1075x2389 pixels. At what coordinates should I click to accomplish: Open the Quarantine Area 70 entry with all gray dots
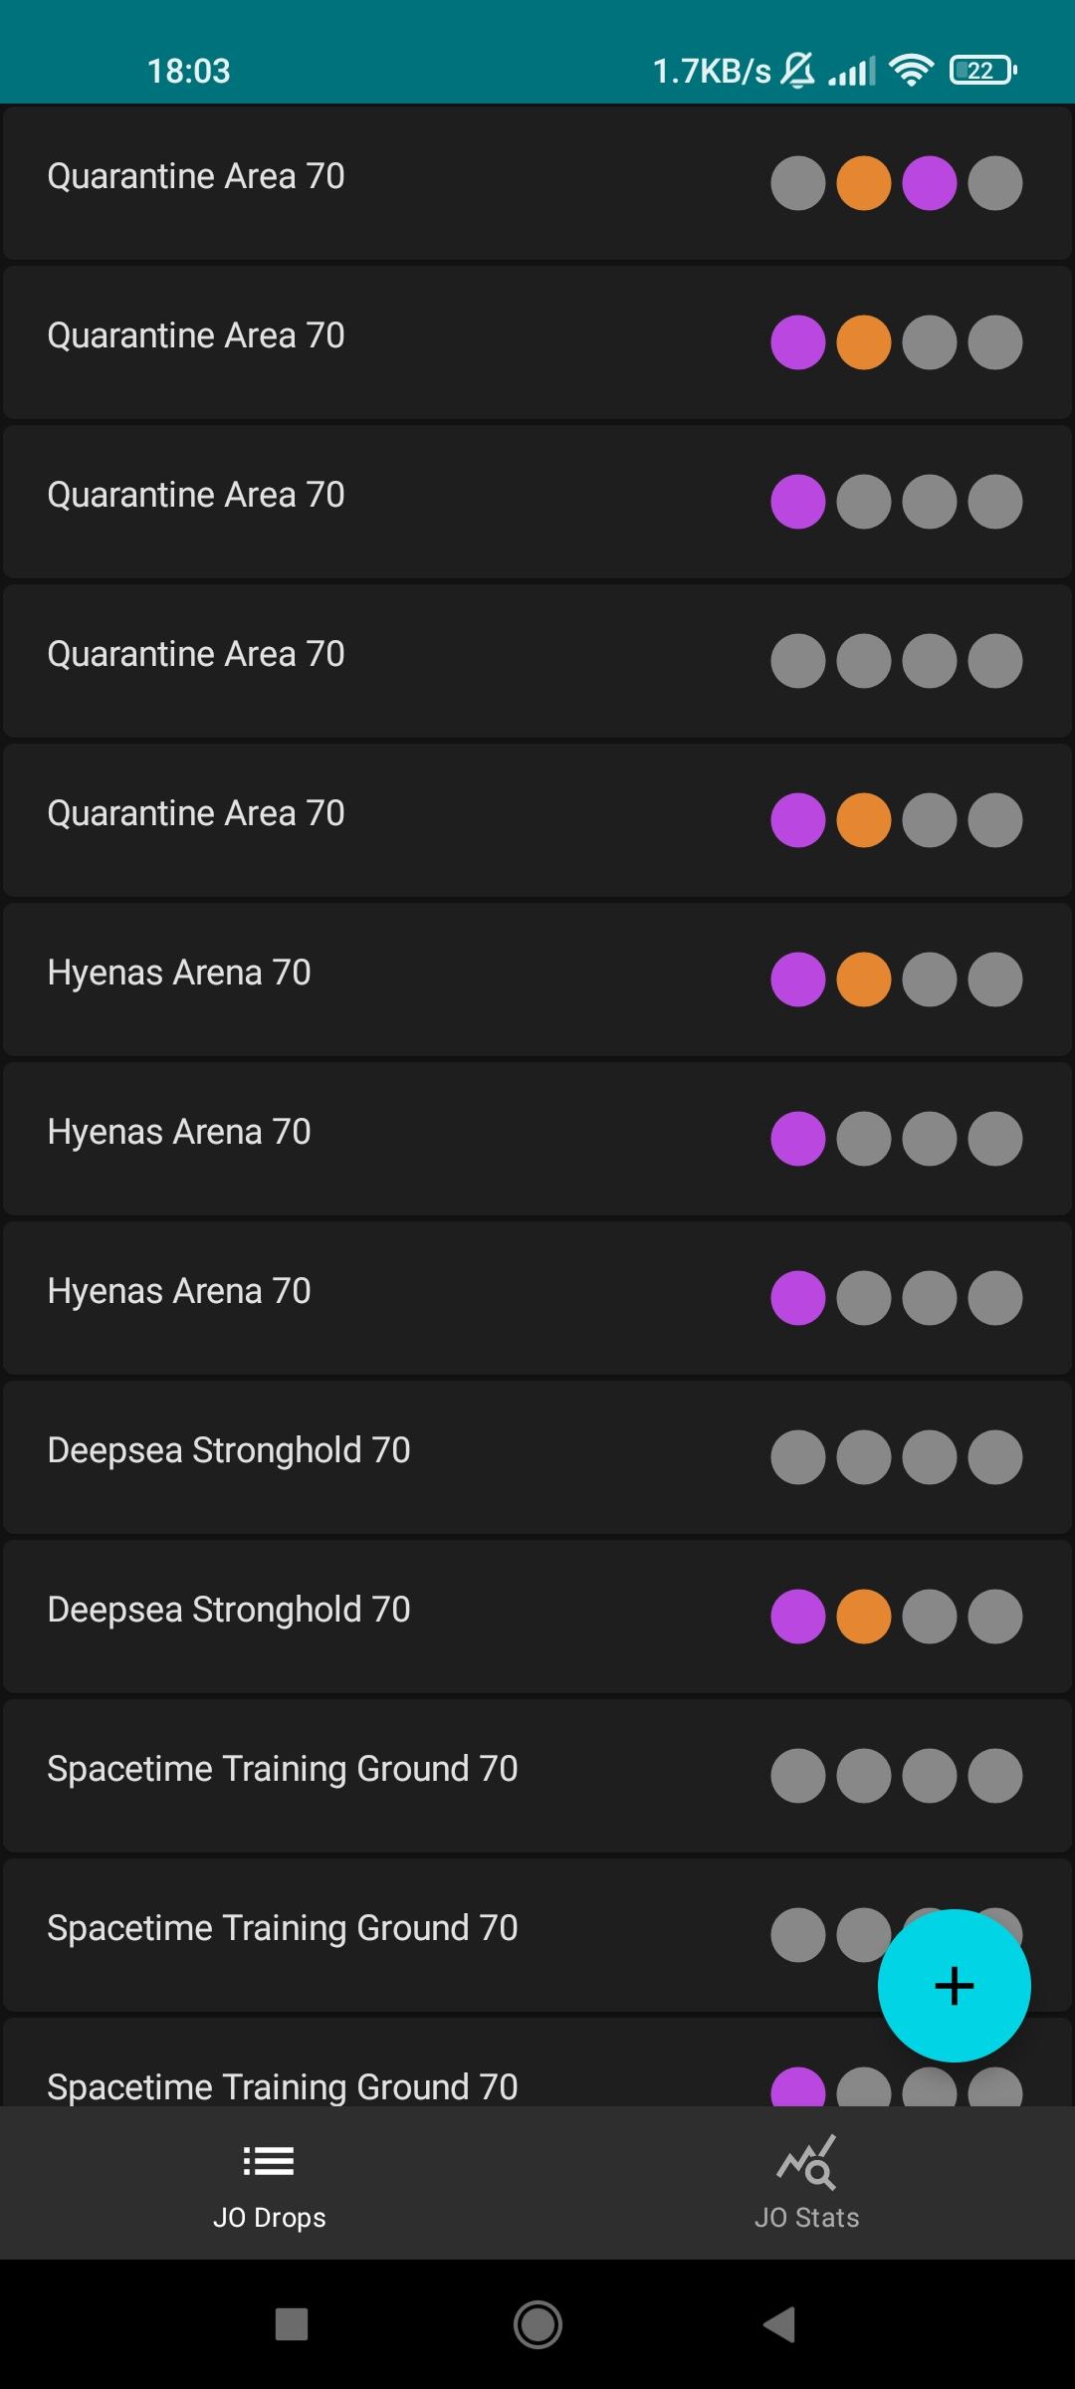tap(537, 661)
